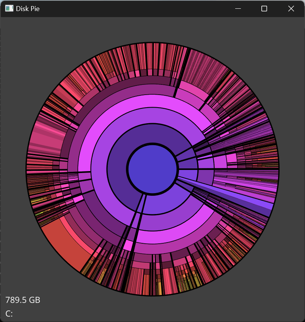This screenshot has width=305, height=322.
Task: Click the 789.5 GB size label
Action: click(x=23, y=300)
